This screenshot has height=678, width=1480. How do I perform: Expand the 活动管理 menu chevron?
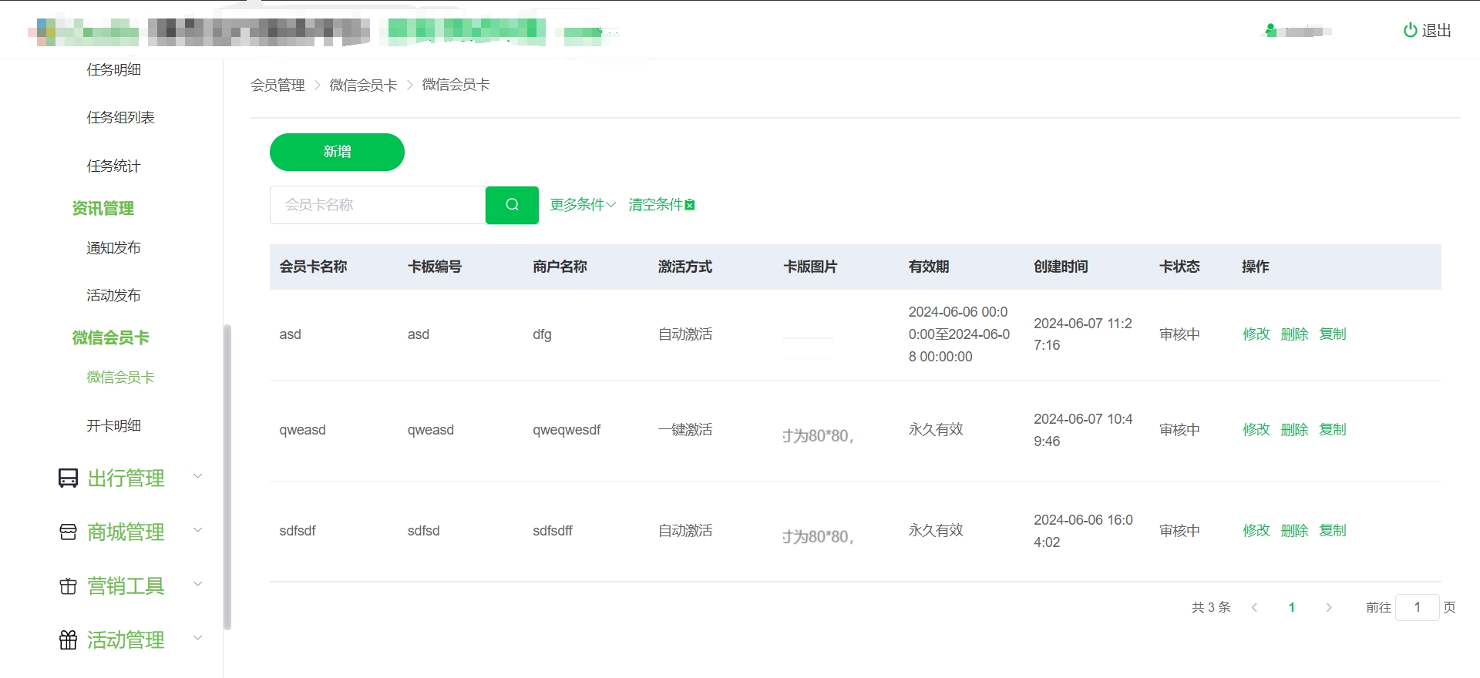197,638
